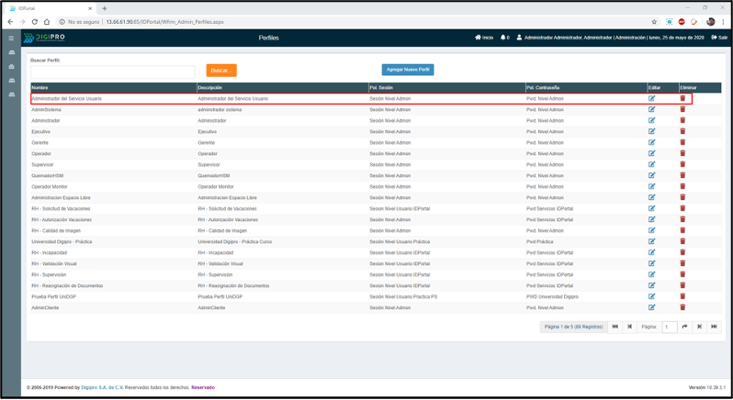Go to the last page of records

point(714,327)
